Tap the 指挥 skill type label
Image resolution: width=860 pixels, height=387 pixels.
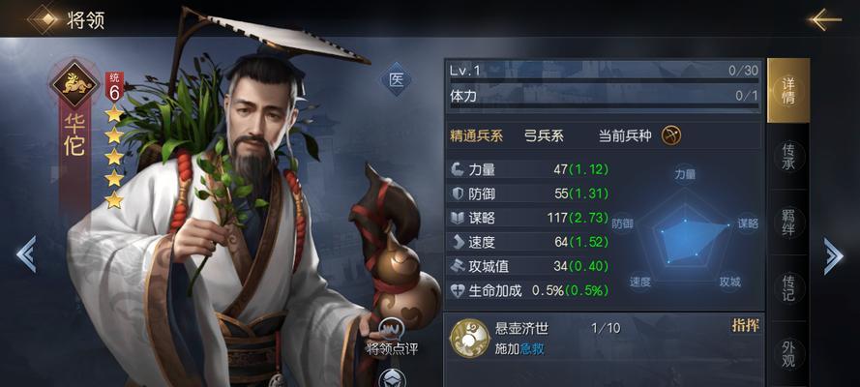[x=746, y=325]
